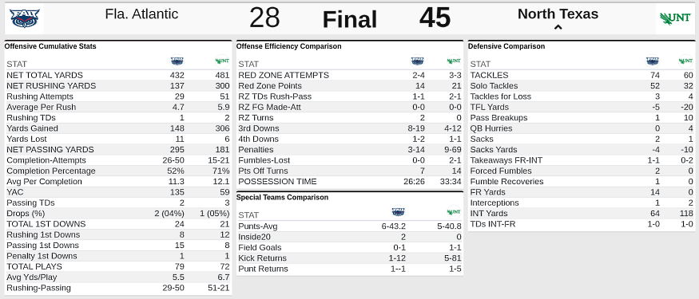
Task: Select the POSSESSION TIME row
Action: click(350, 182)
